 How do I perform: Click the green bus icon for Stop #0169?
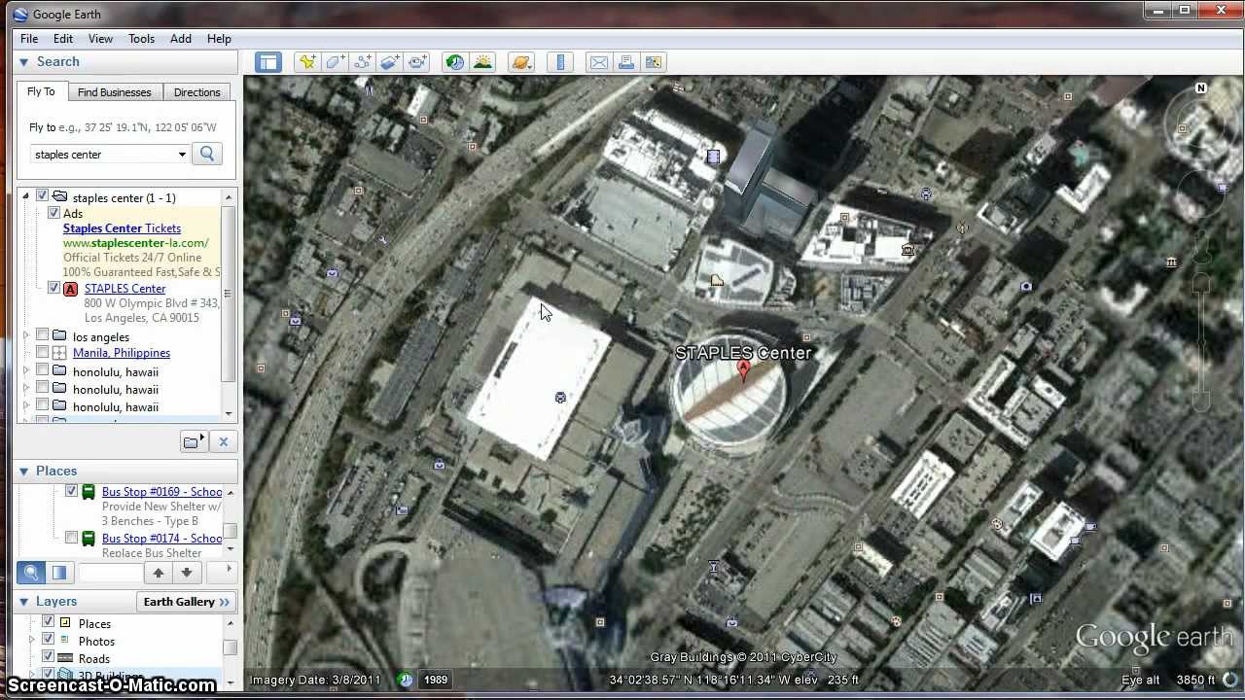click(x=89, y=492)
